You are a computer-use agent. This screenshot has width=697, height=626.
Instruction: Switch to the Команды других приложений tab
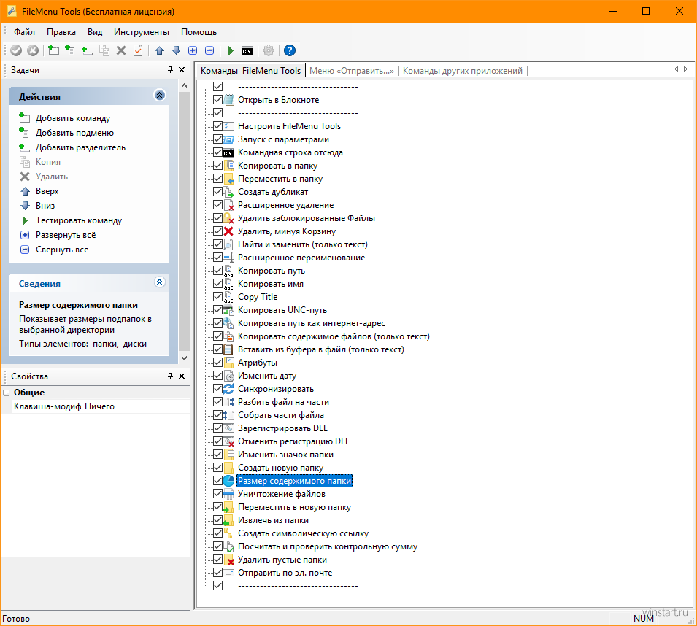click(462, 71)
